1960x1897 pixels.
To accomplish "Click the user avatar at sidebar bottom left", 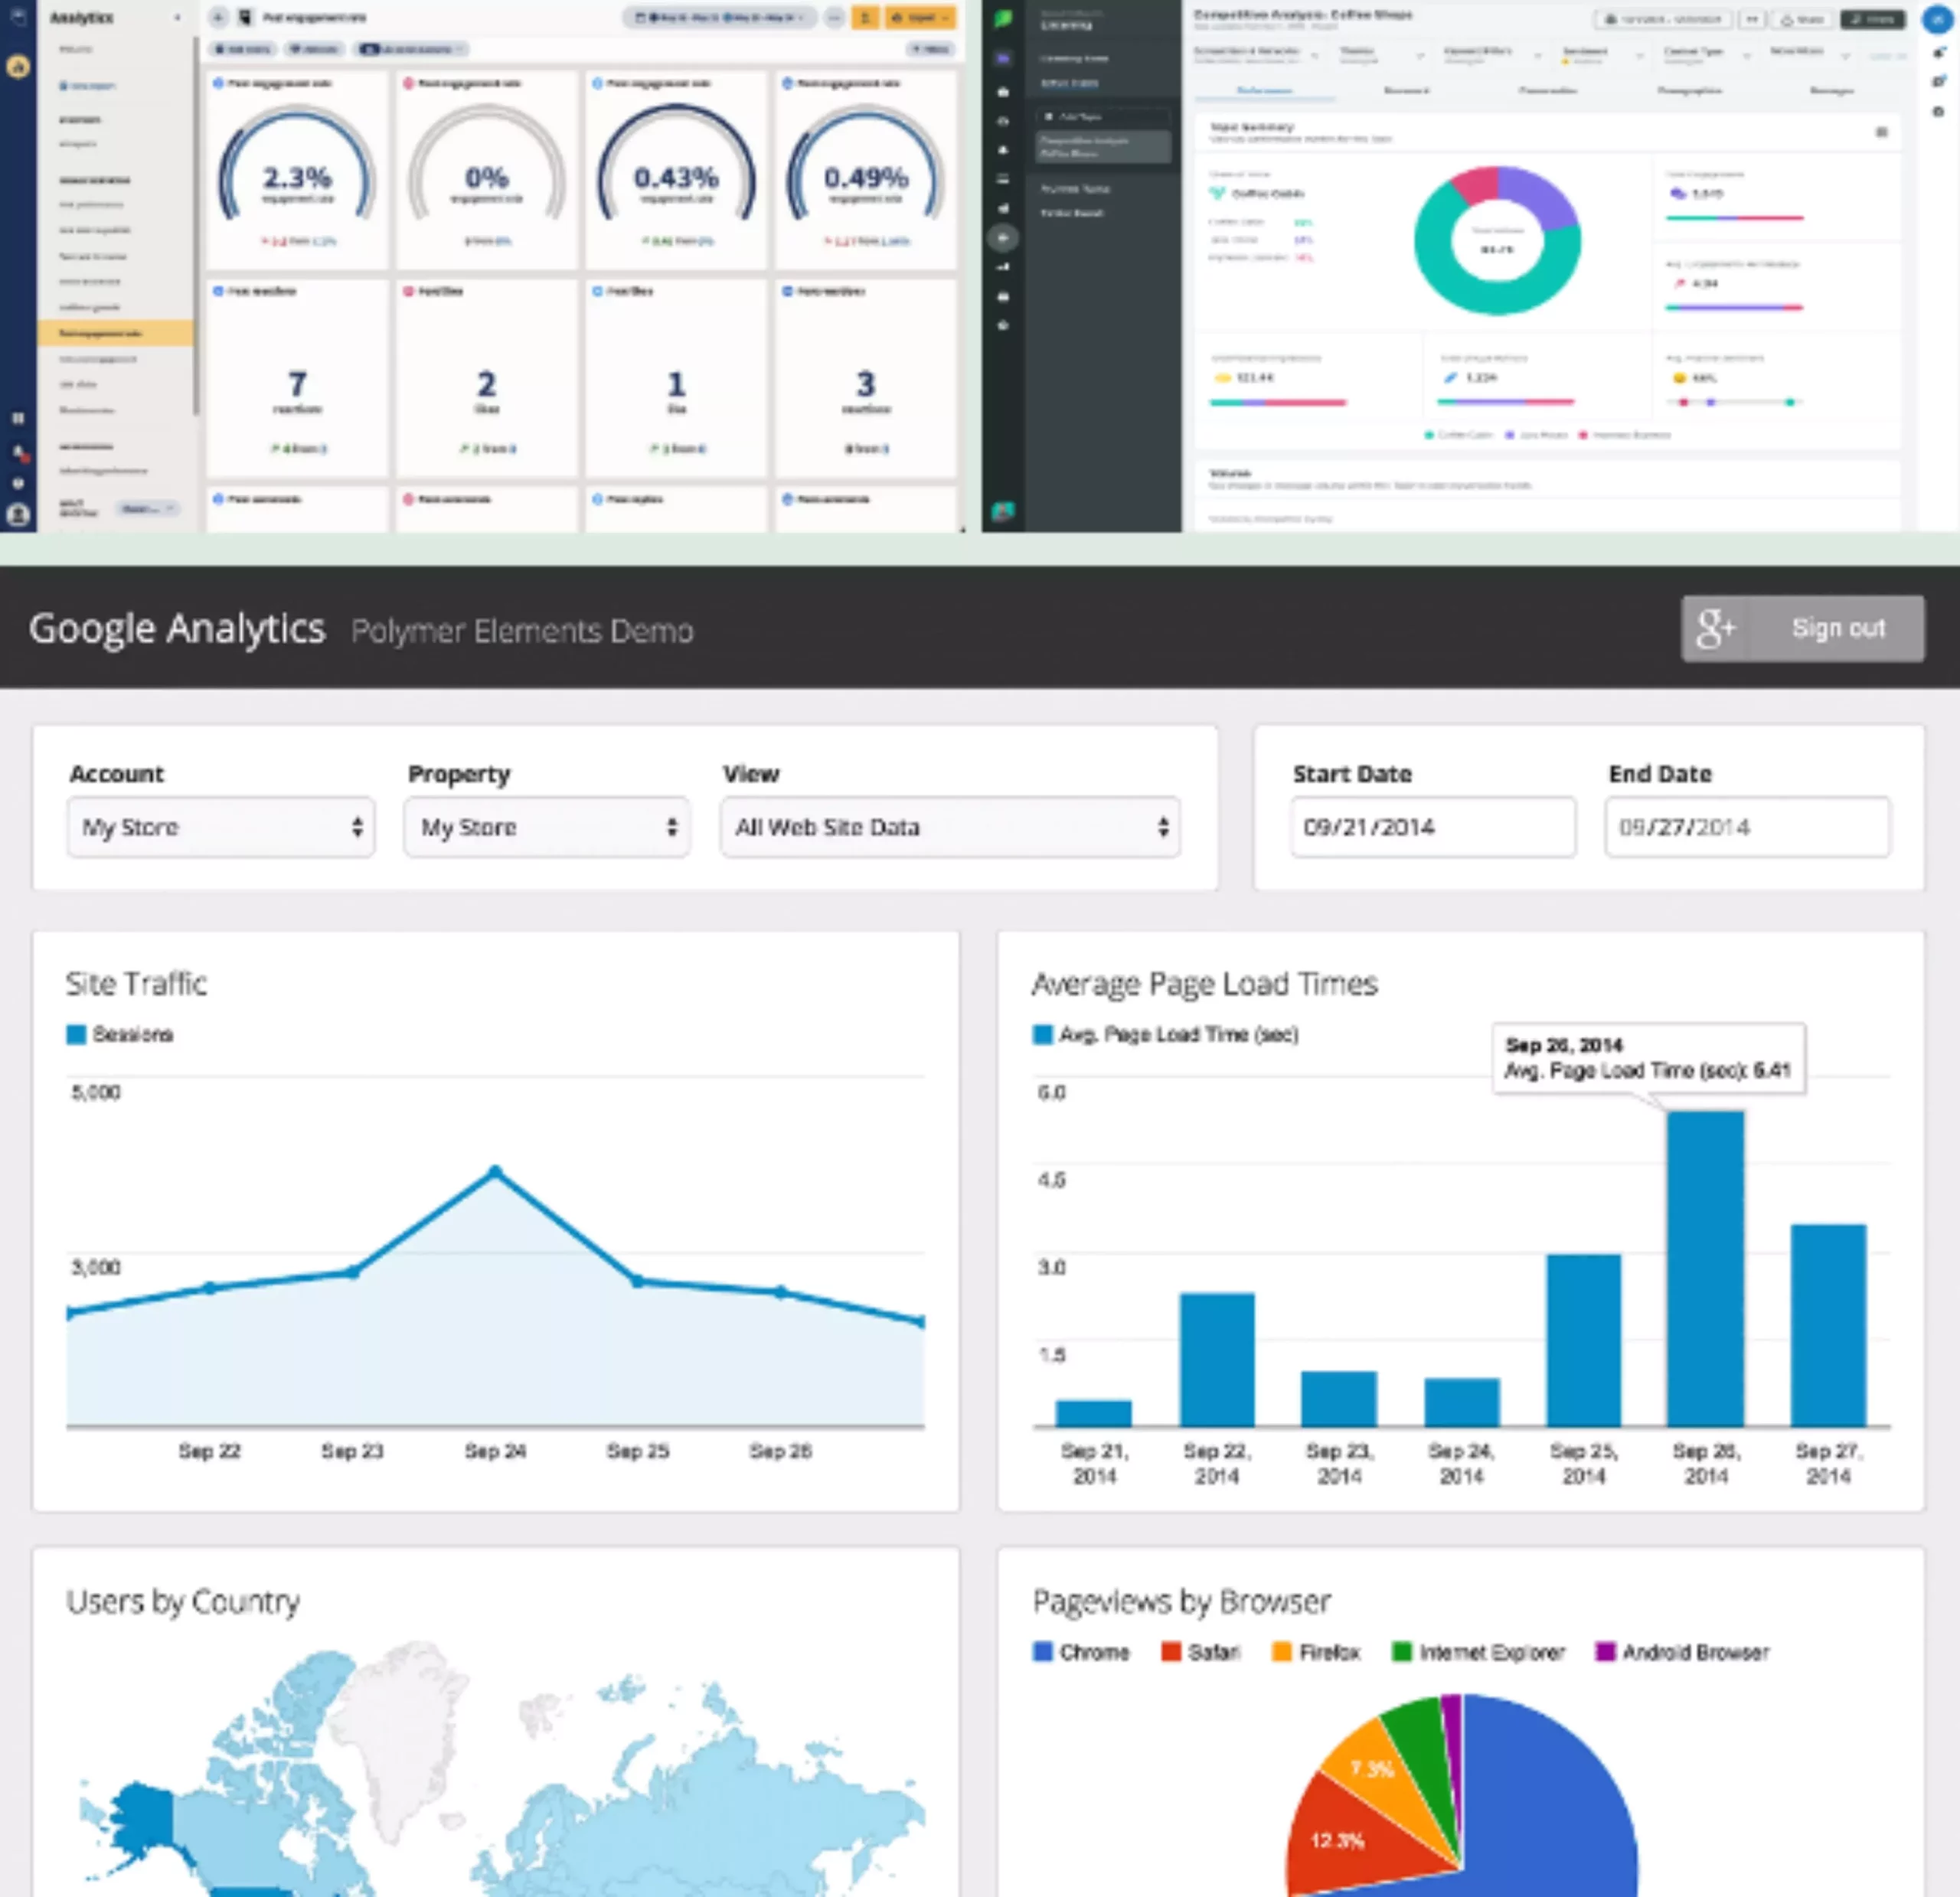I will pyautogui.click(x=18, y=515).
